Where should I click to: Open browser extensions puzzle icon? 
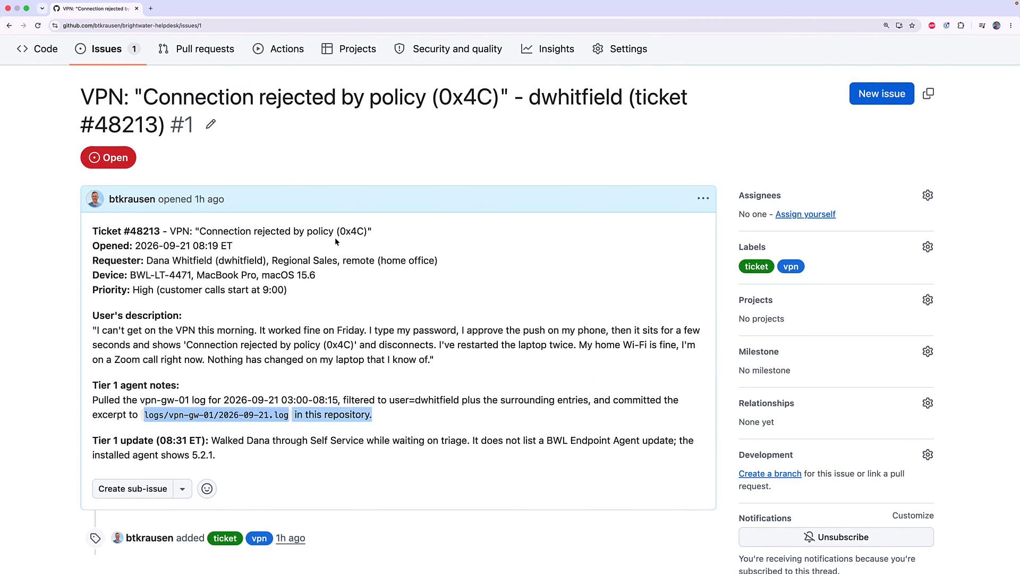click(961, 25)
